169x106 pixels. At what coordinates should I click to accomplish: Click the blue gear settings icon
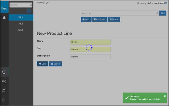(29, 11)
